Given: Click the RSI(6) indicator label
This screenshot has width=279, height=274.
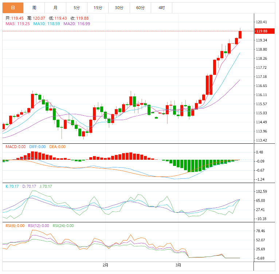Looking at the screenshot, I should (x=15, y=226).
